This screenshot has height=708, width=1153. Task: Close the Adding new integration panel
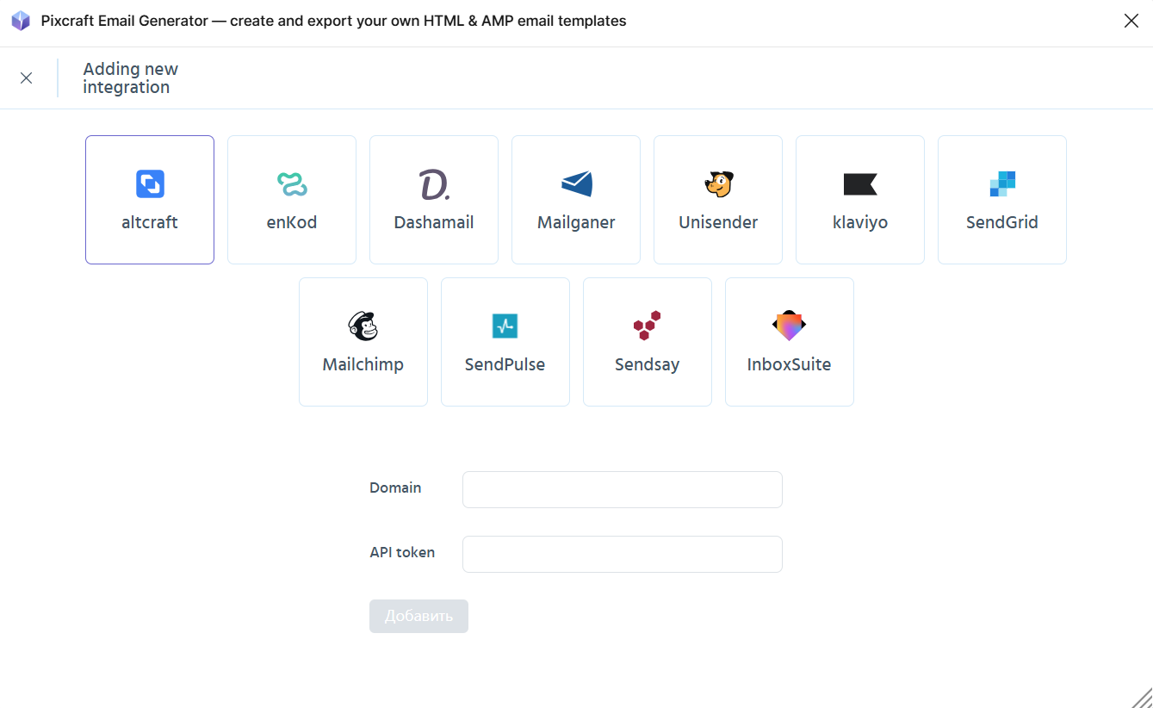pyautogui.click(x=27, y=78)
